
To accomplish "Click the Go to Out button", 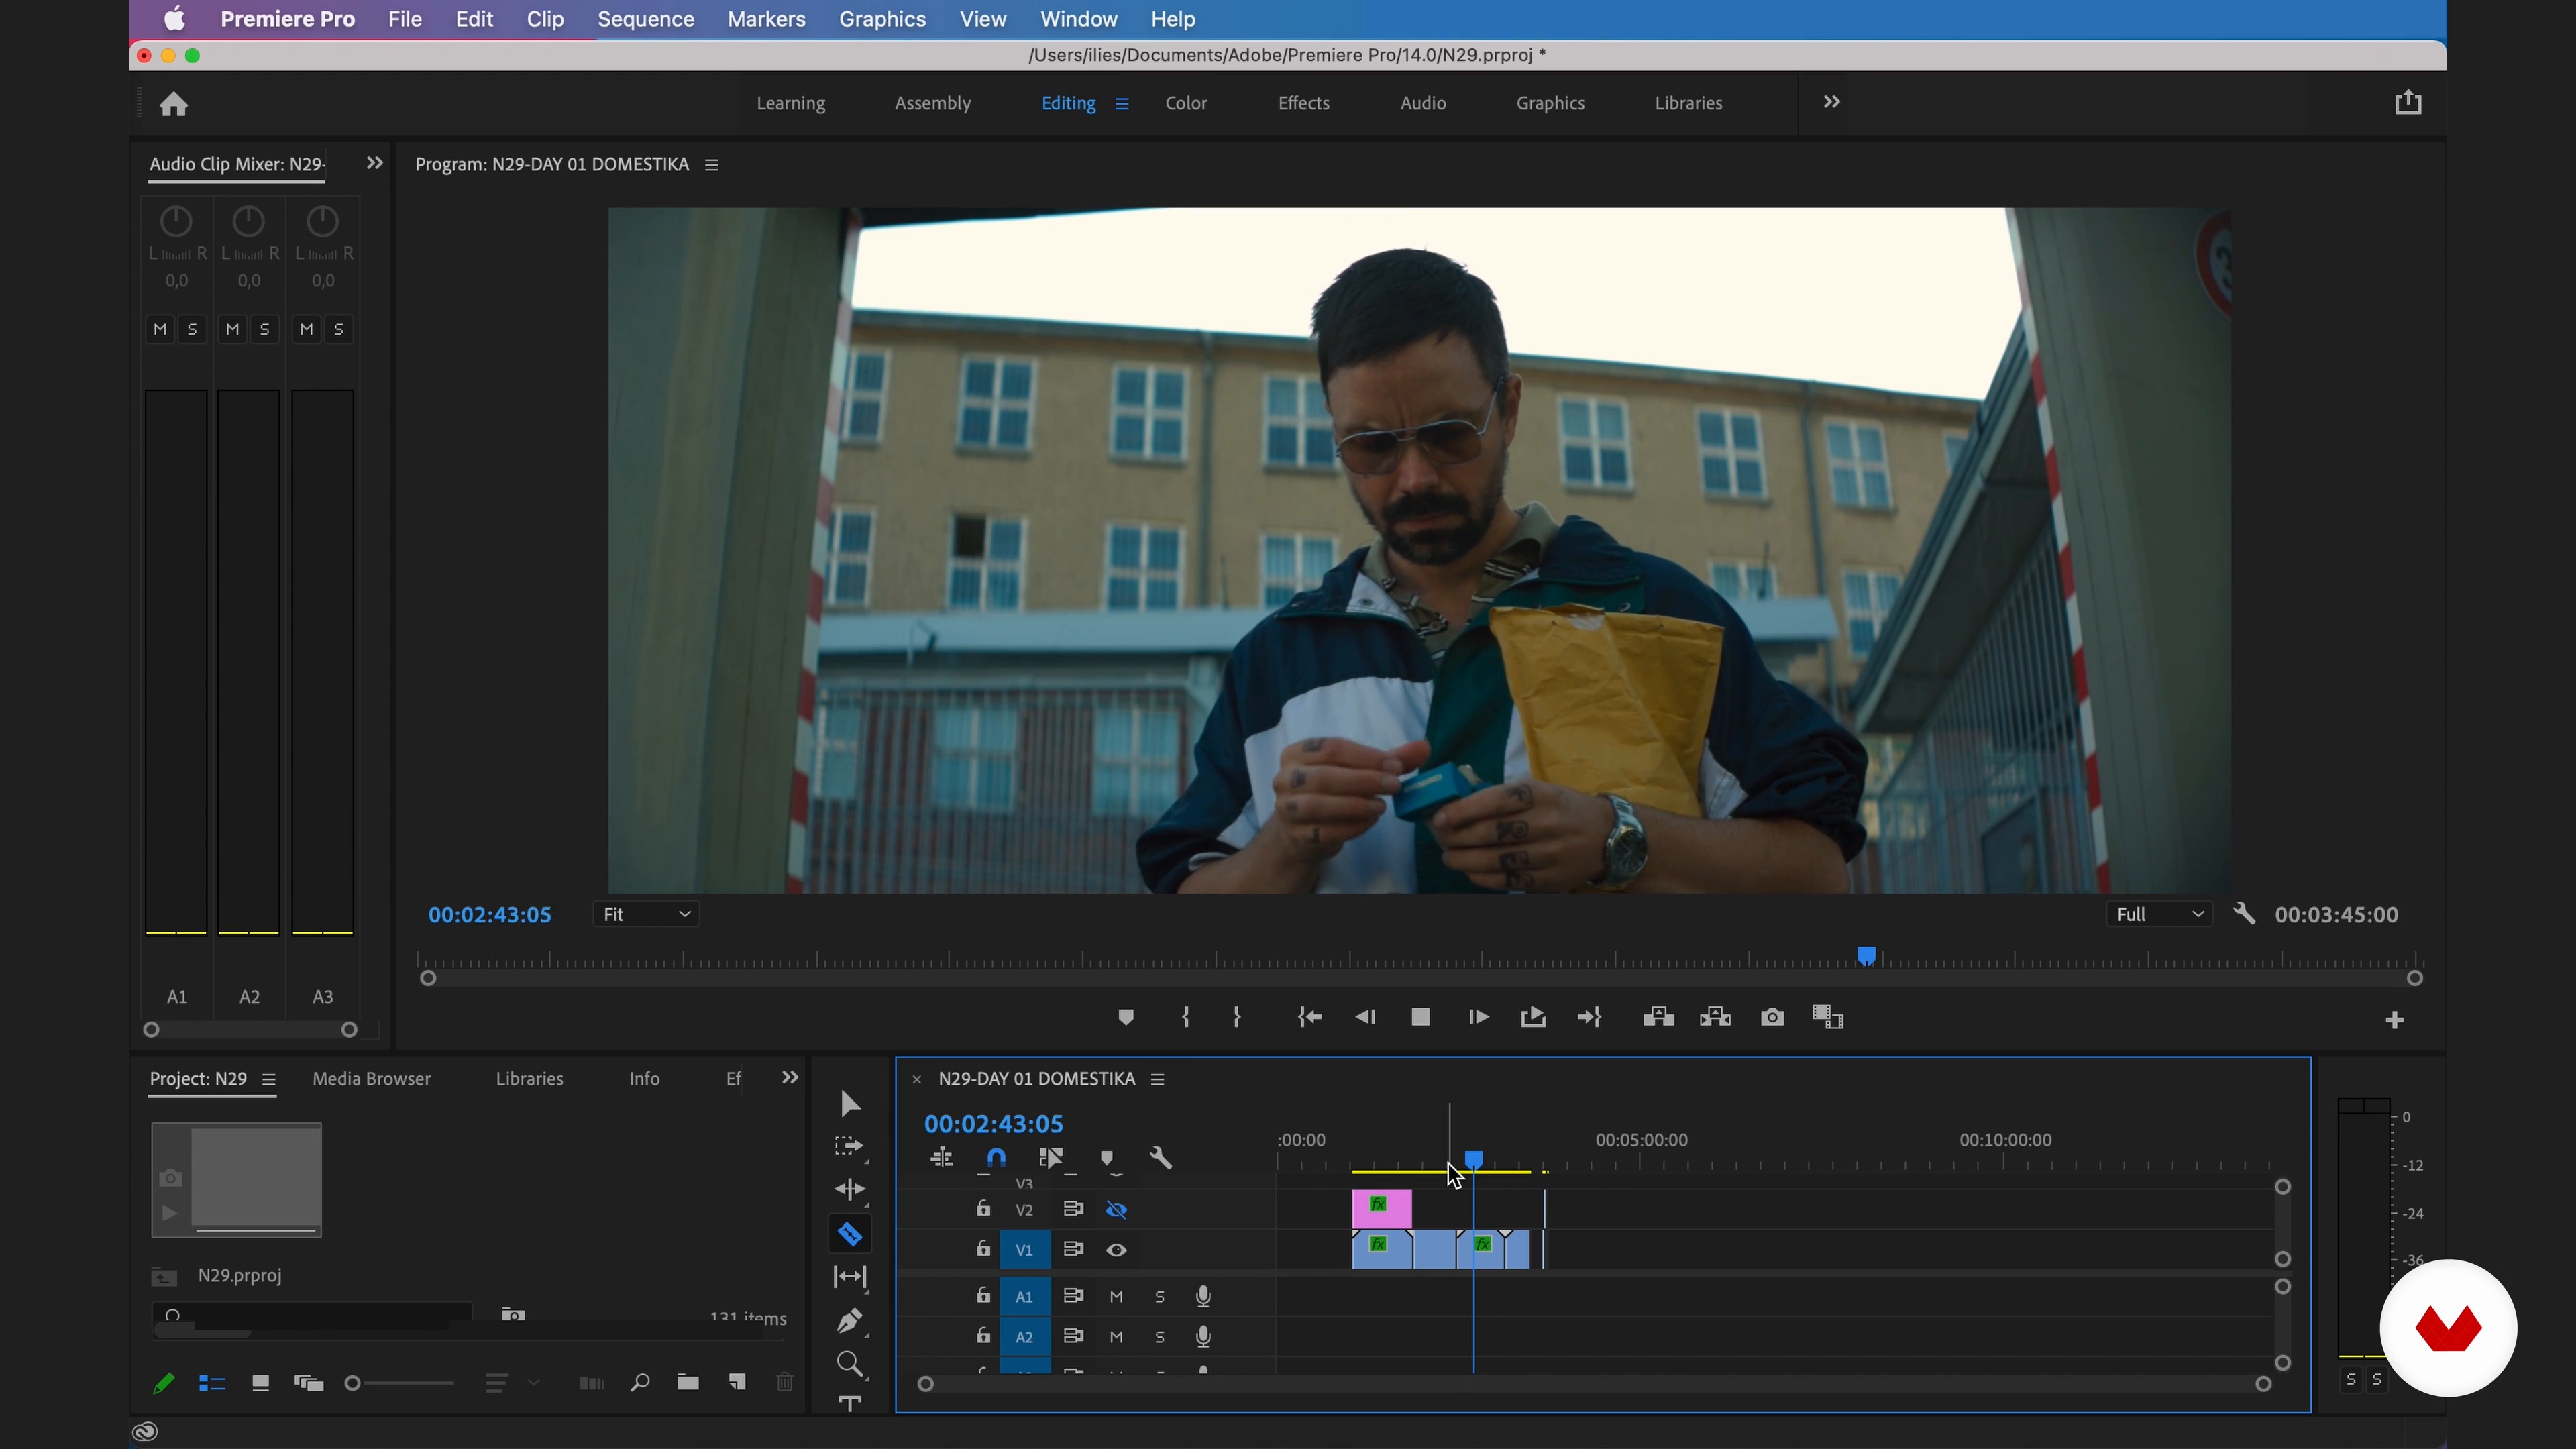I will click(1589, 1017).
